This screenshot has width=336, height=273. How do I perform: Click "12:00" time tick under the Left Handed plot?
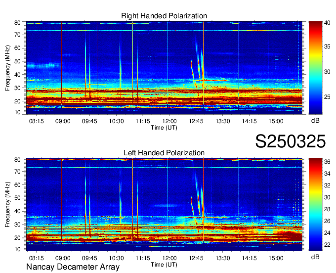coord(169,258)
